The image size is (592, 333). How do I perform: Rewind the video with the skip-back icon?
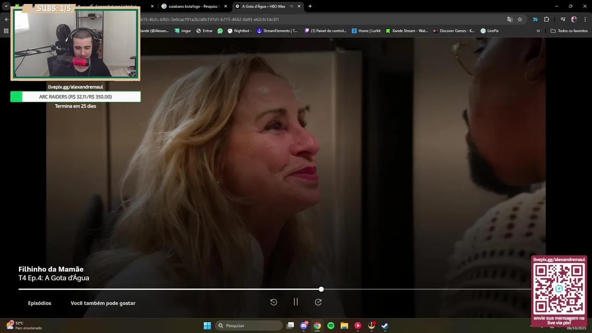pos(274,302)
